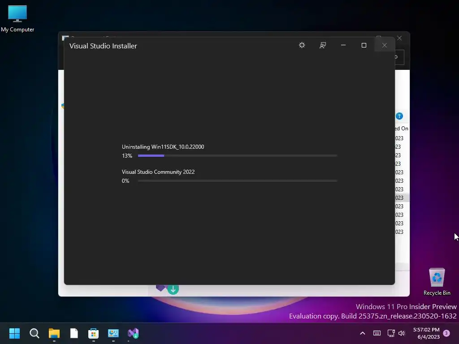This screenshot has height=344, width=459.
Task: Click the send feedback icon
Action: click(x=323, y=45)
